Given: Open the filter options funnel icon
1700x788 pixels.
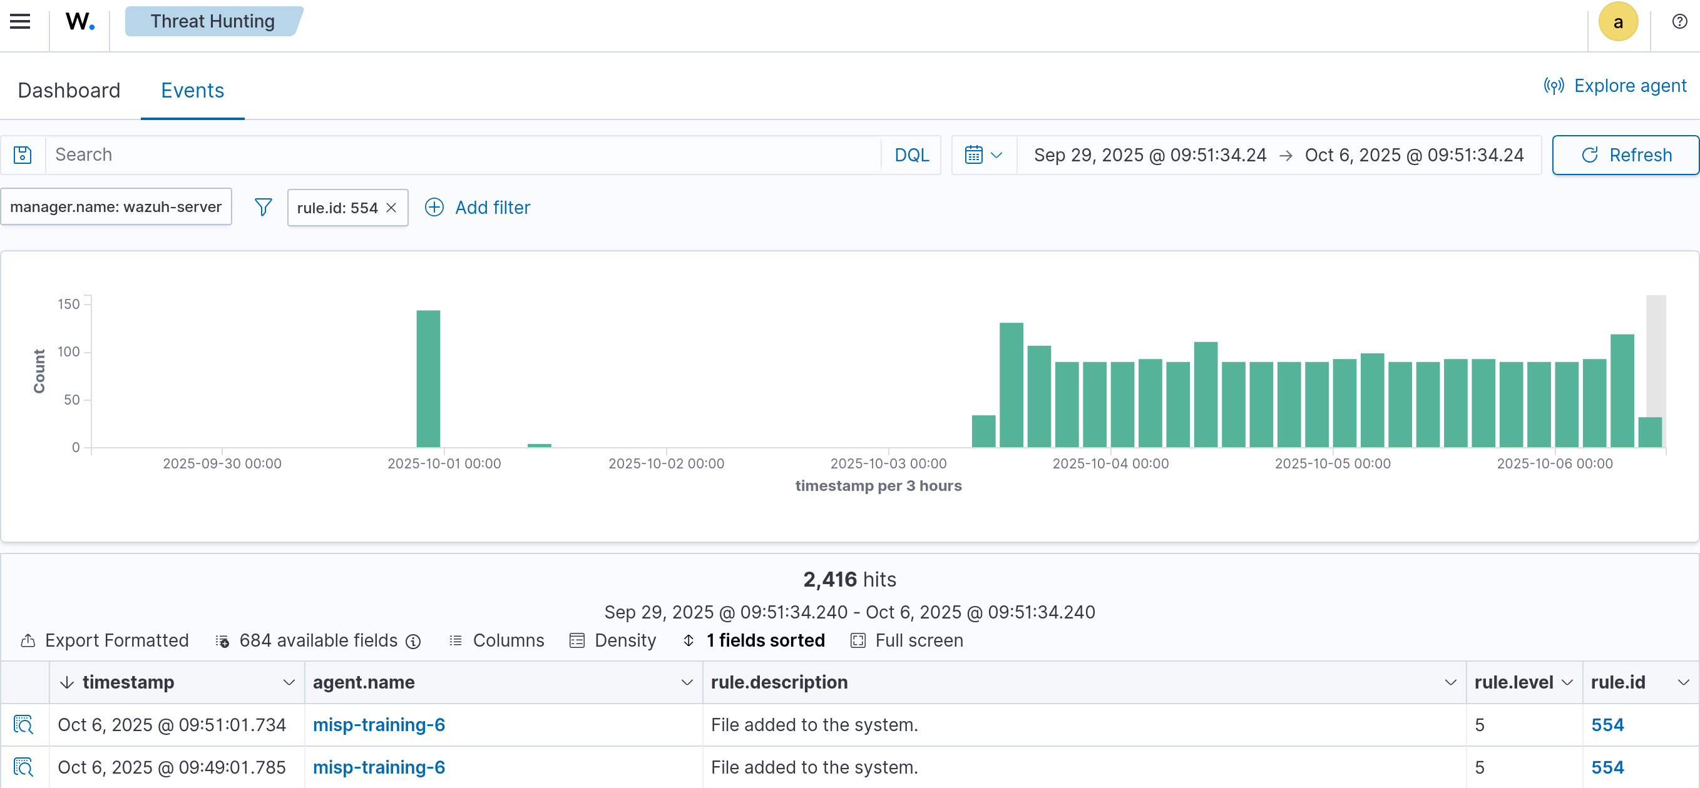Looking at the screenshot, I should coord(263,208).
